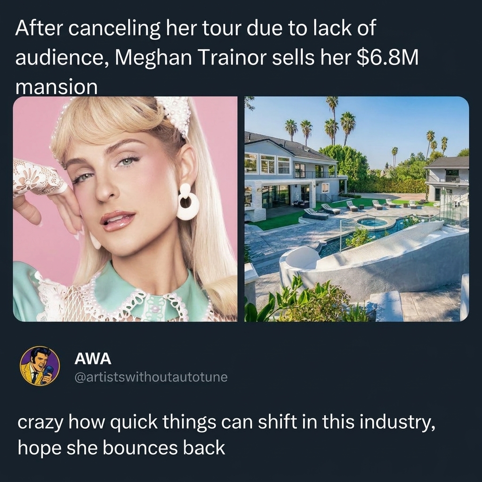Open the mansion pool photo
The image size is (482, 482).
point(357,209)
